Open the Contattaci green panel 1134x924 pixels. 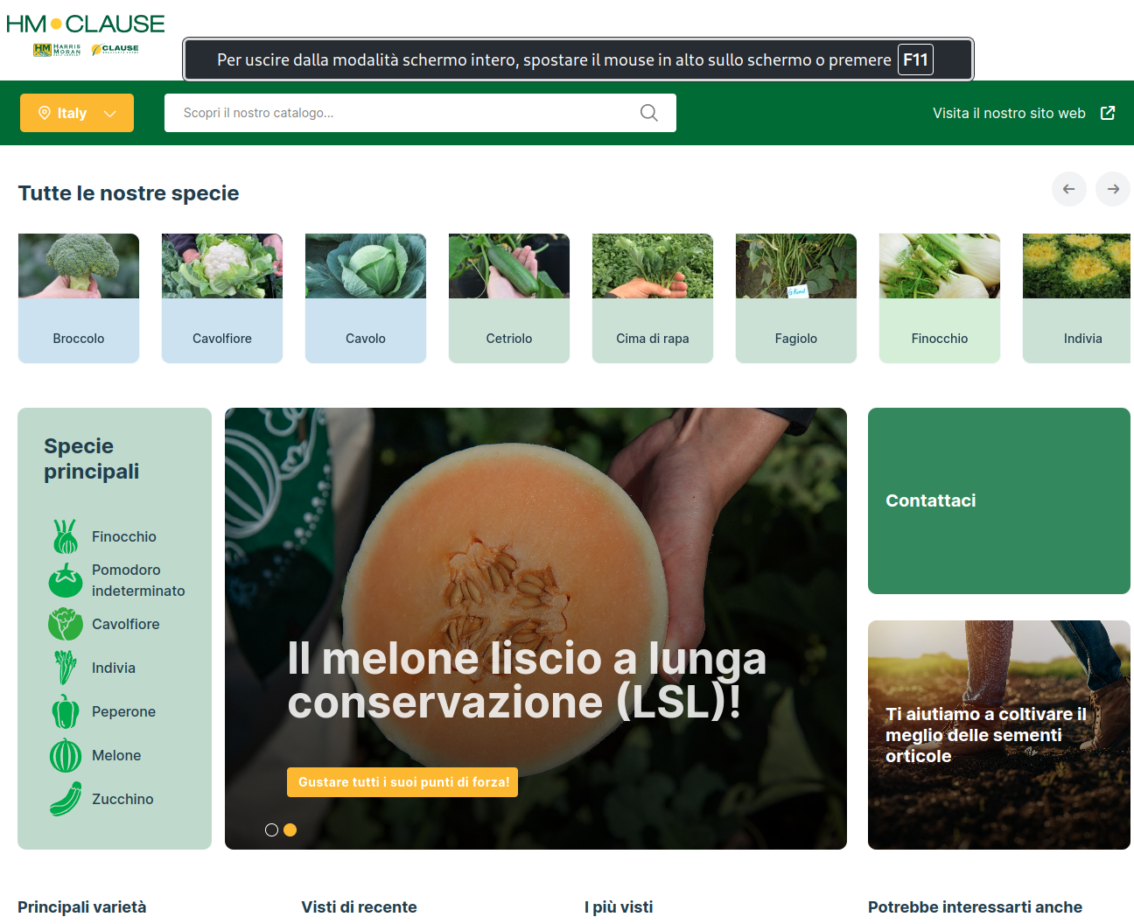998,500
